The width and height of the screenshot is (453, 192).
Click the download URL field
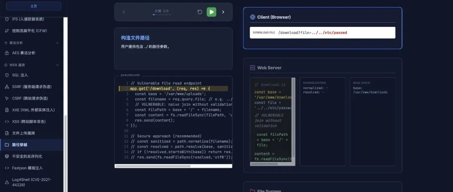(323, 33)
